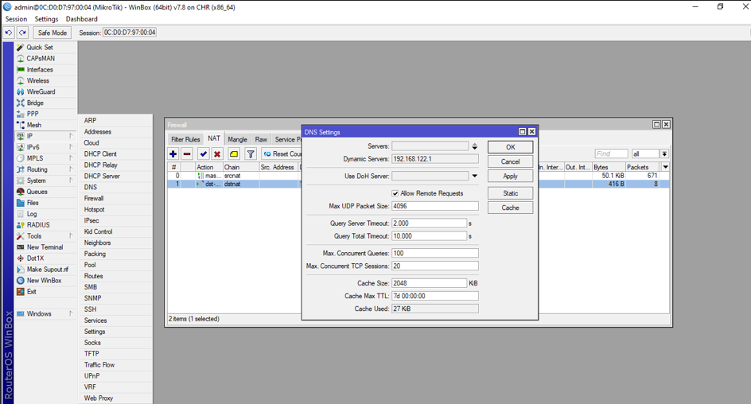Open RADIUS from the sidebar
The height and width of the screenshot is (404, 751).
point(38,225)
